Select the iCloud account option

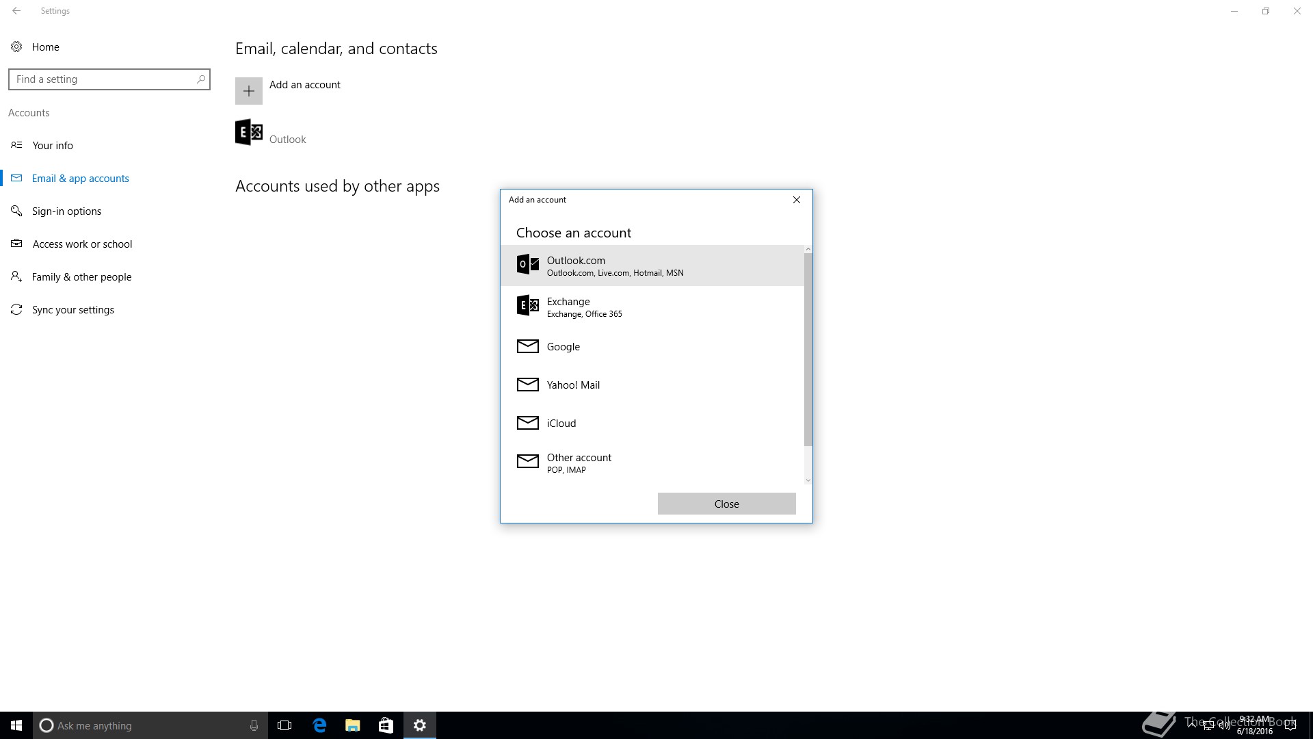tap(561, 424)
